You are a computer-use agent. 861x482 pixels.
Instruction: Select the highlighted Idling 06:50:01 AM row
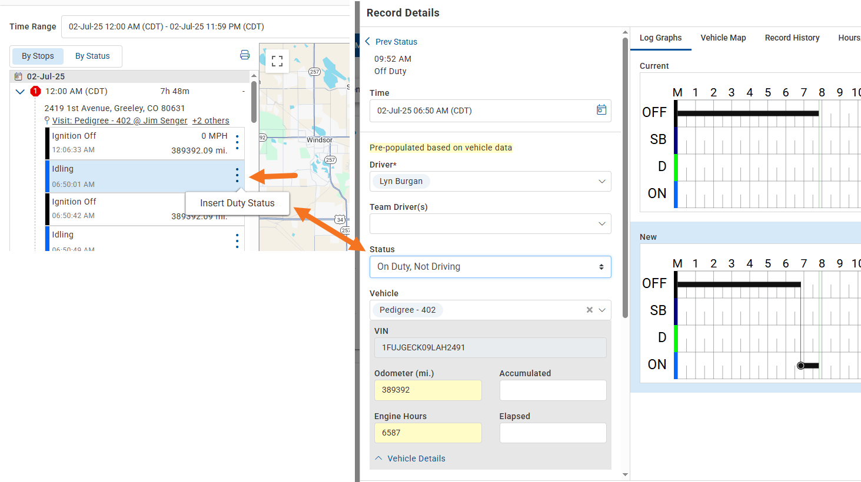(145, 176)
